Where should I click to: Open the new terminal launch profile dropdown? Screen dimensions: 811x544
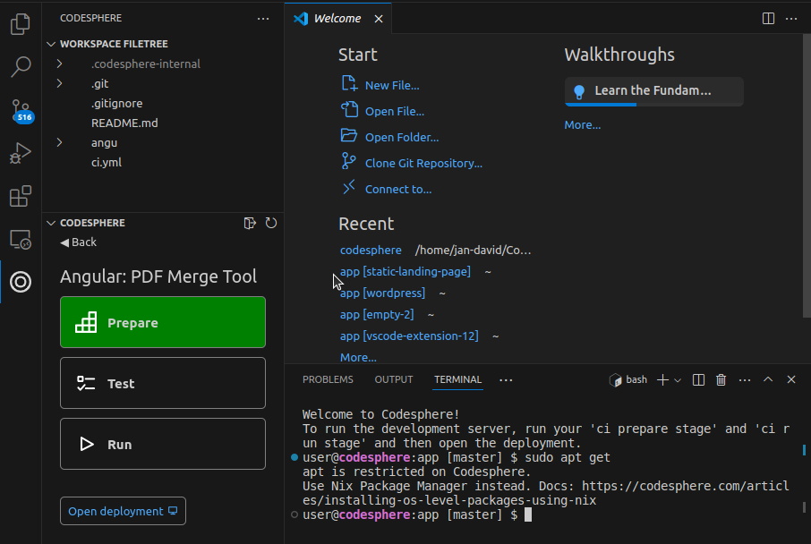[678, 380]
